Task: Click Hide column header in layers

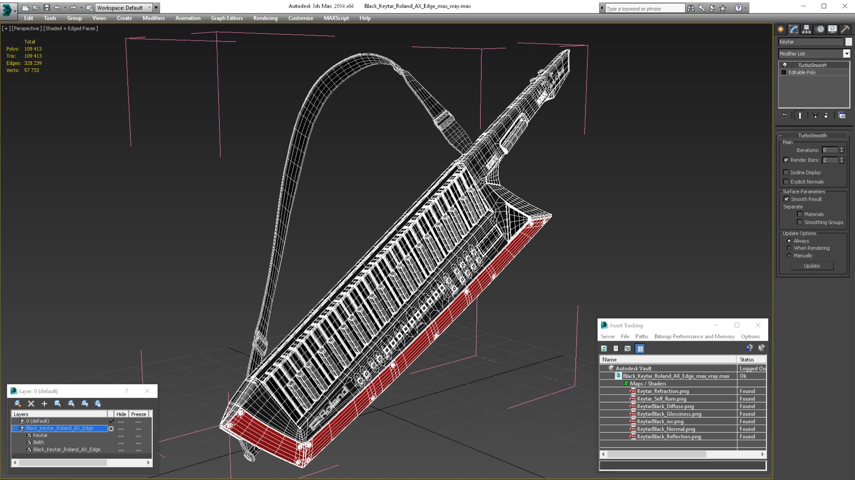Action: (x=121, y=414)
